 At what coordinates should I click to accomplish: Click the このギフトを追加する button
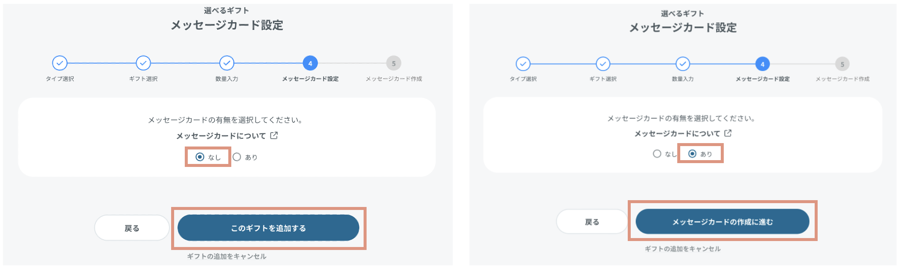pos(268,228)
